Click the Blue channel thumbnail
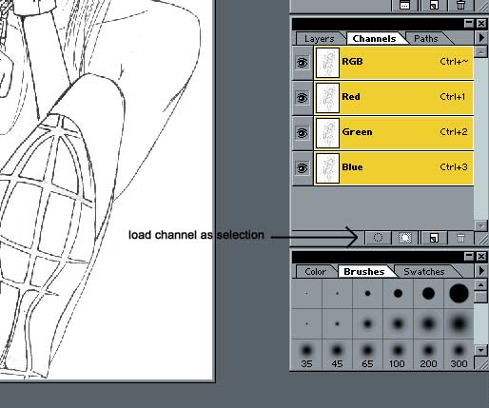Viewport: 489px width, 408px height. (x=327, y=168)
